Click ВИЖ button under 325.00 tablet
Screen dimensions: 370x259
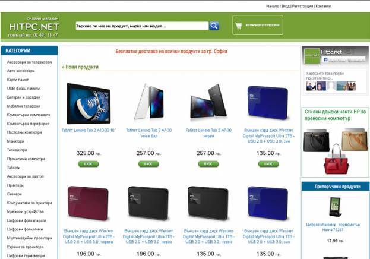pyautogui.click(x=88, y=164)
